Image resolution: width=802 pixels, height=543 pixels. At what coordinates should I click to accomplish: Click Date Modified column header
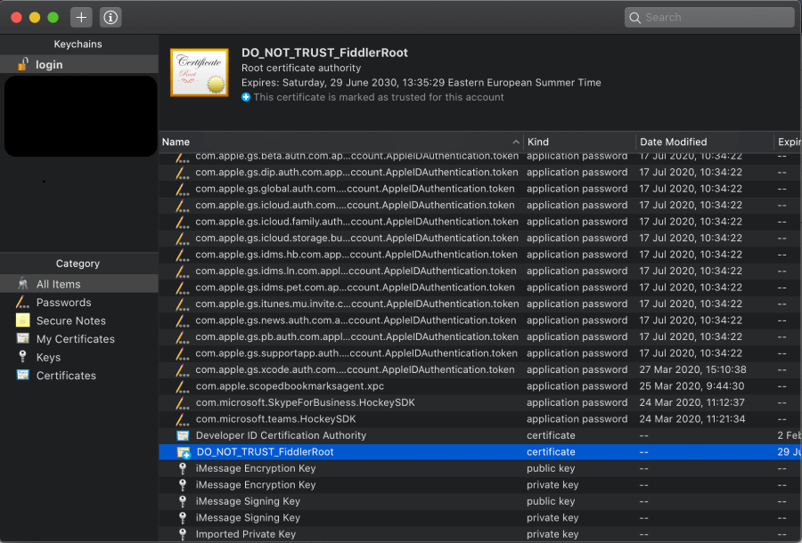pyautogui.click(x=674, y=141)
